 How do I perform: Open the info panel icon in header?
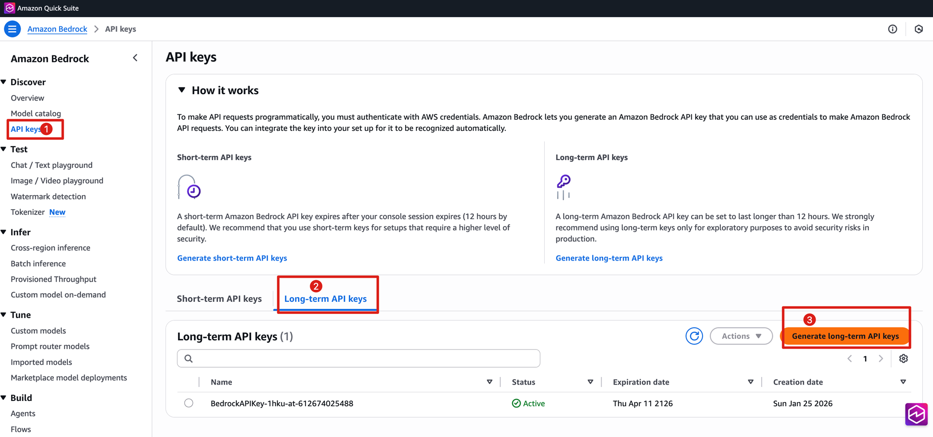coord(893,29)
